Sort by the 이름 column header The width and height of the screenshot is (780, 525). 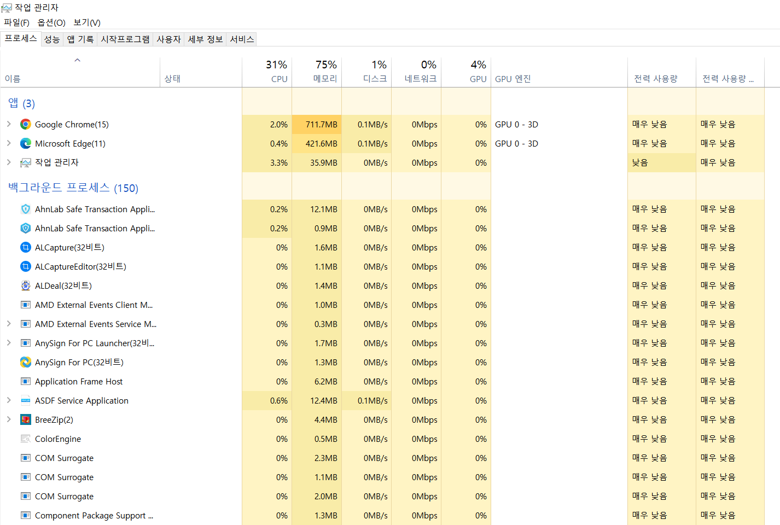(80, 72)
